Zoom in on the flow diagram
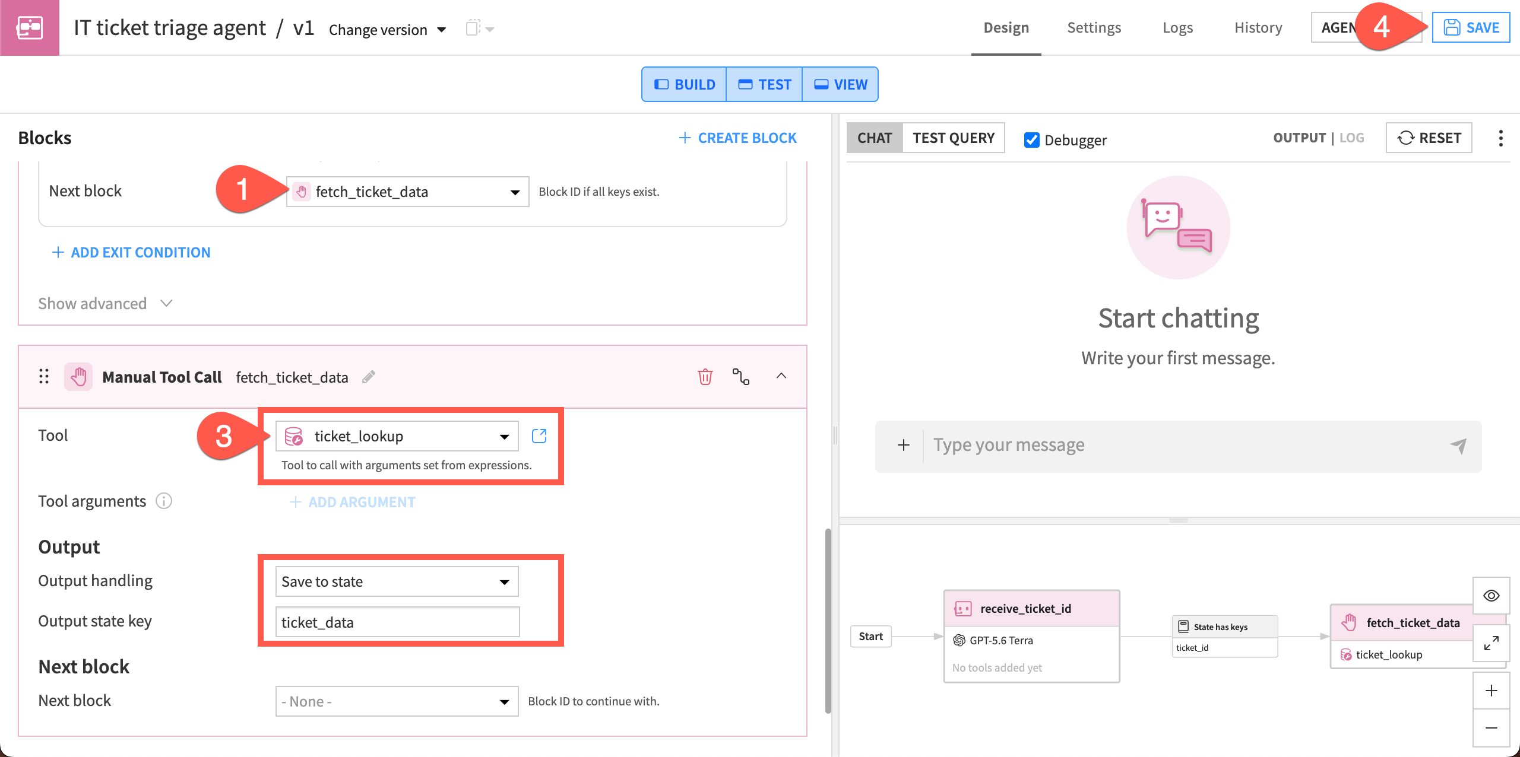 tap(1491, 691)
